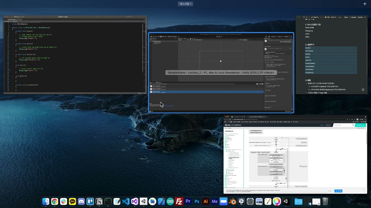Screen dimensions: 371x208
Task: Open the Trash in the dock
Action: point(325,201)
